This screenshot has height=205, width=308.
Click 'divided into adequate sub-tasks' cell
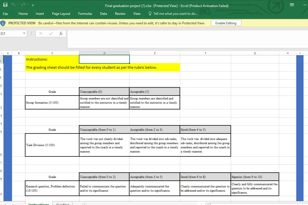[x=205, y=145]
